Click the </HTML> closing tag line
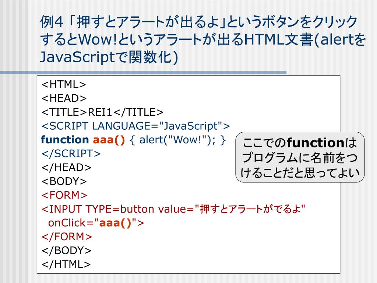 pyautogui.click(x=66, y=264)
